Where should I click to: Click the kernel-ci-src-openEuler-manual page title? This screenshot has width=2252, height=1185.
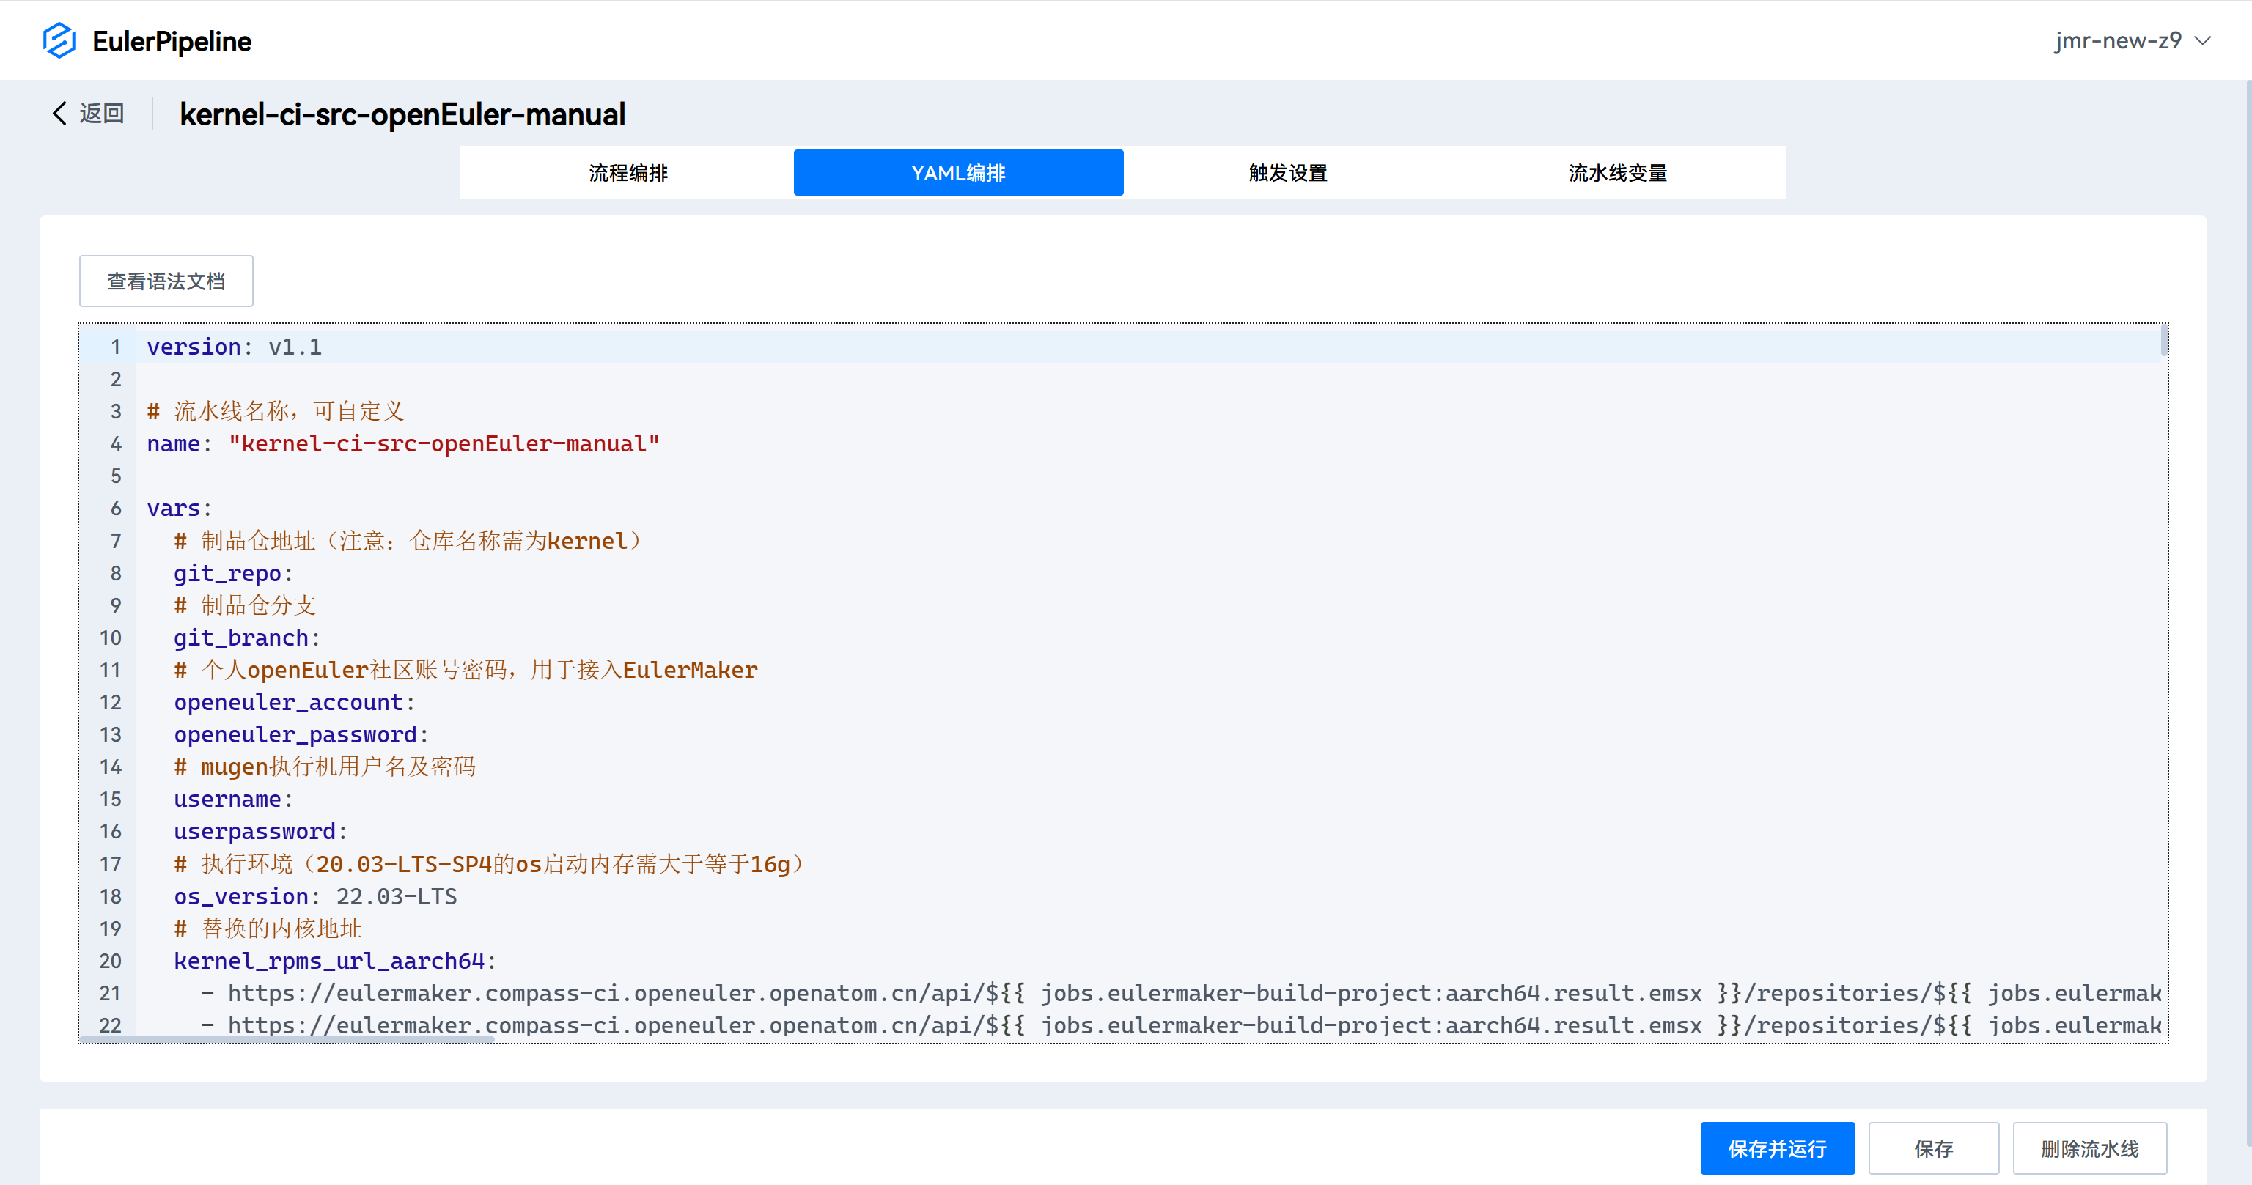pyautogui.click(x=402, y=114)
